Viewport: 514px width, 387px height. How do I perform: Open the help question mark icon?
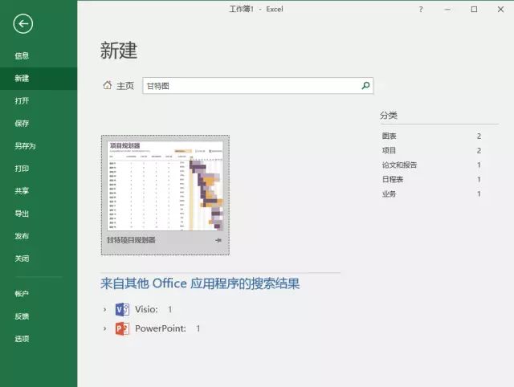[421, 9]
